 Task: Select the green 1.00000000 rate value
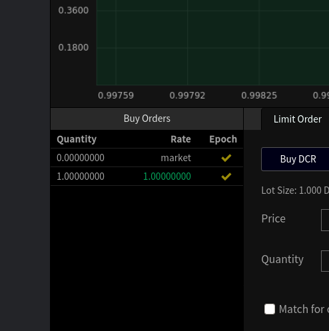pyautogui.click(x=167, y=176)
